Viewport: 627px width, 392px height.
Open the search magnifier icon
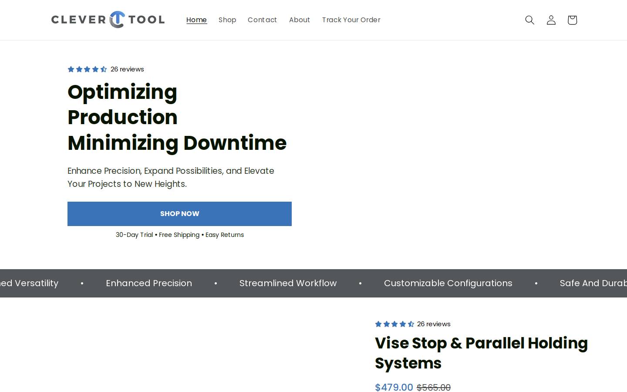(529, 20)
